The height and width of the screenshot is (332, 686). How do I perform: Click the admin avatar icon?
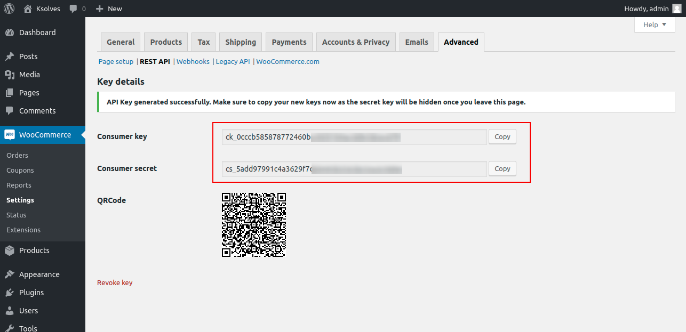(676, 9)
